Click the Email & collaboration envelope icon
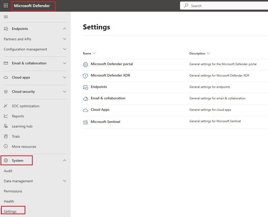268x217 pixels. coord(6,63)
